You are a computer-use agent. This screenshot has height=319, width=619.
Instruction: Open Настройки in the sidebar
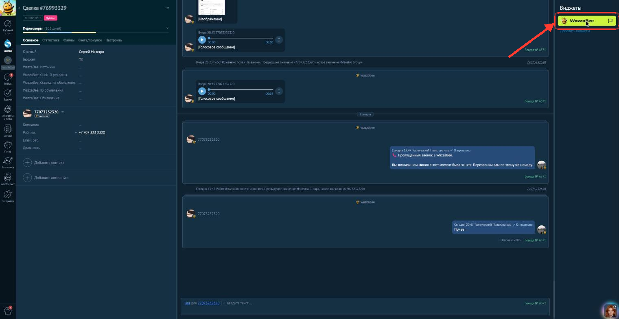(x=8, y=196)
